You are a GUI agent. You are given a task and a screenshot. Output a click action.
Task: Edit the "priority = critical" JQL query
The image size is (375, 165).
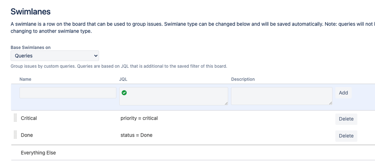coord(139,118)
